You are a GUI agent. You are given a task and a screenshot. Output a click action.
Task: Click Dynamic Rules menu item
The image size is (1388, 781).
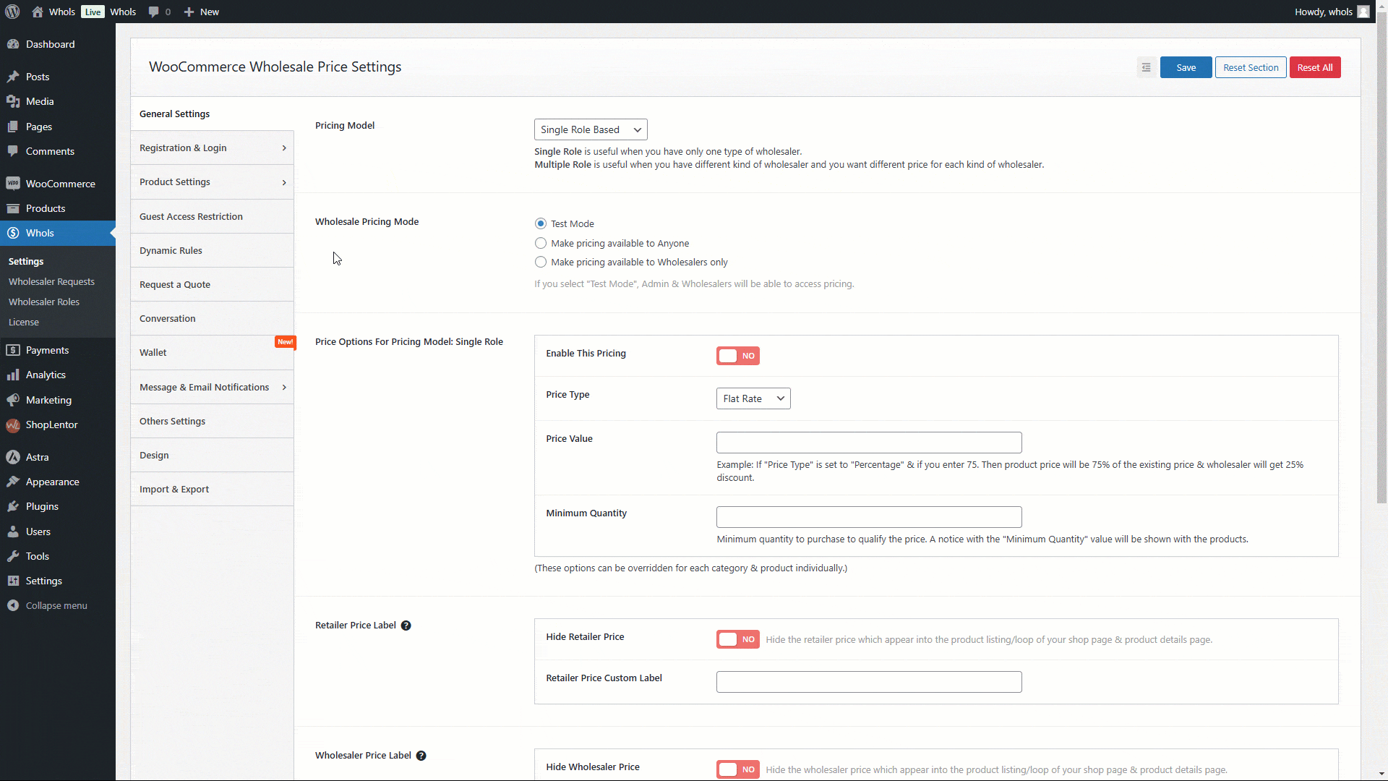171,249
